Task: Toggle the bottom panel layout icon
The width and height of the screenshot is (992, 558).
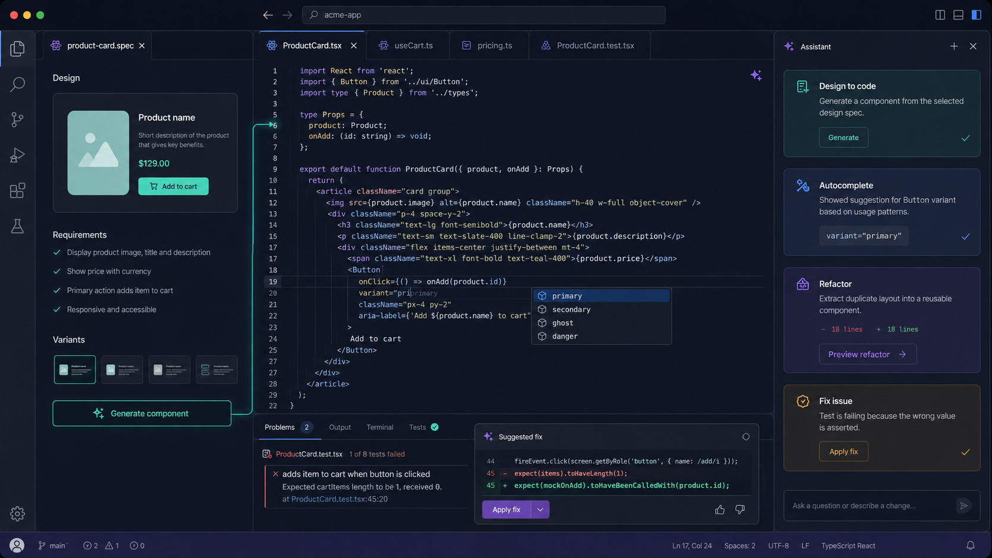Action: [x=958, y=15]
